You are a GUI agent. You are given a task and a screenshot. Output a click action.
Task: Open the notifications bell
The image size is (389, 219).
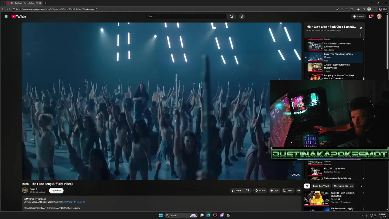(x=370, y=16)
